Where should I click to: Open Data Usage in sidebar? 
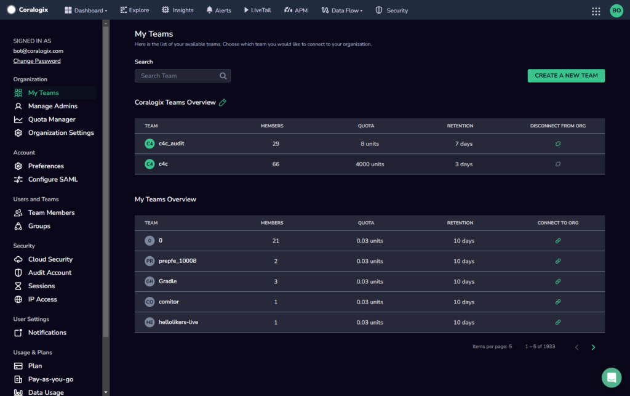[x=39, y=392]
